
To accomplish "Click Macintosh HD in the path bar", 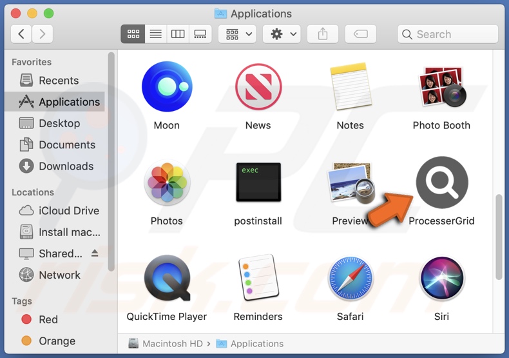I will [x=166, y=343].
